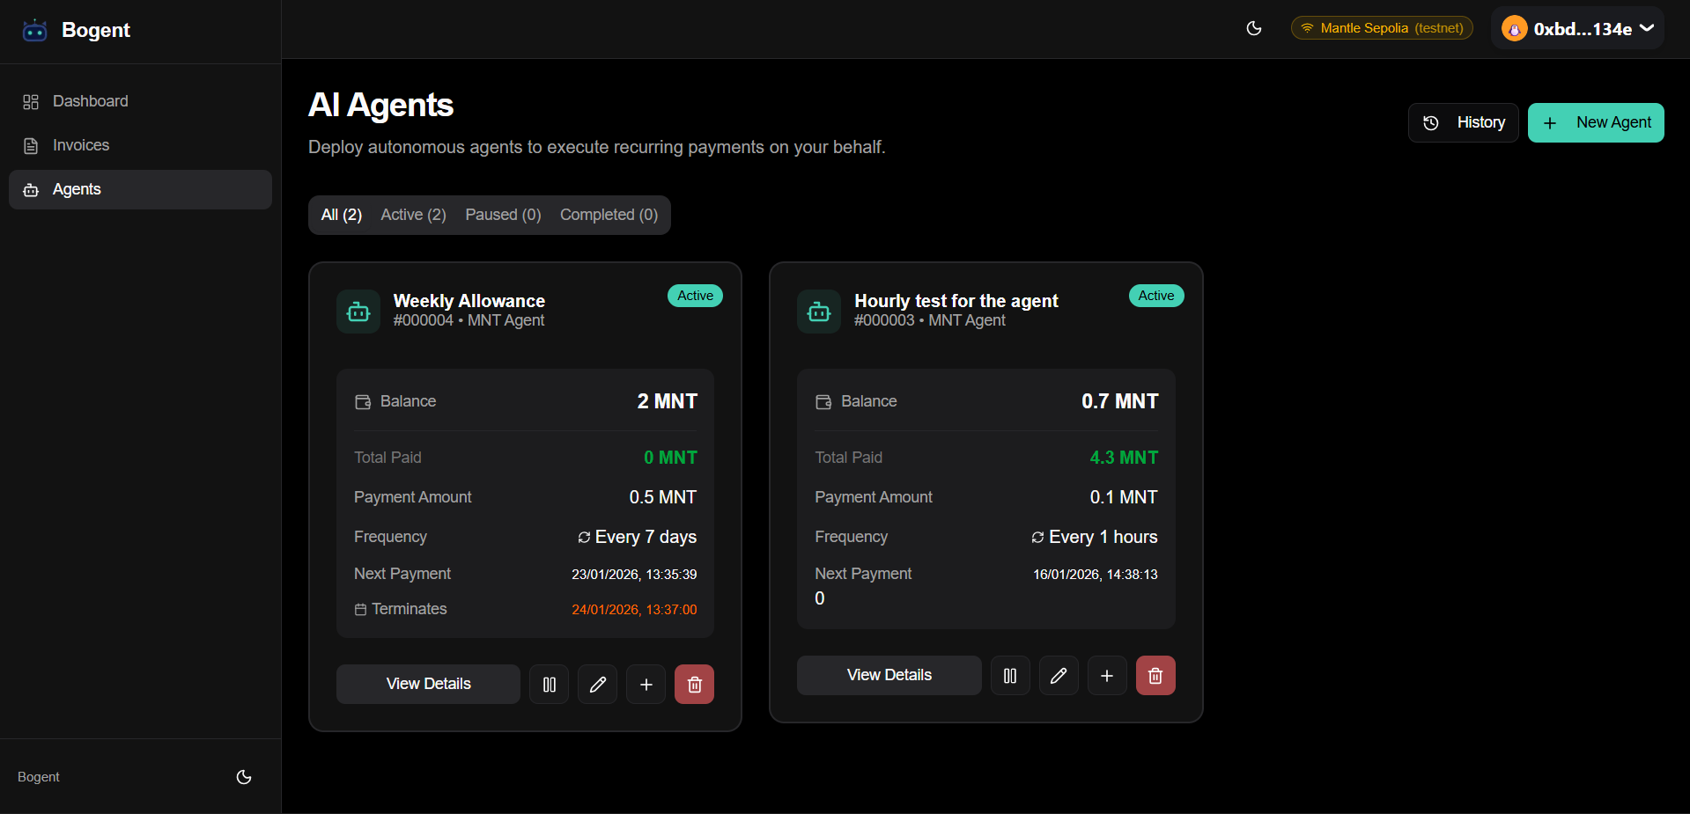Image resolution: width=1690 pixels, height=814 pixels.
Task: Delete the Hourly test agent
Action: point(1155,676)
